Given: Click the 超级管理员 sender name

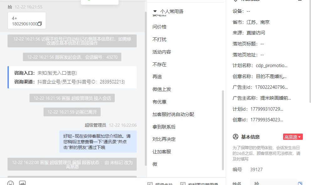Looking at the screenshot, I should 95,125.
